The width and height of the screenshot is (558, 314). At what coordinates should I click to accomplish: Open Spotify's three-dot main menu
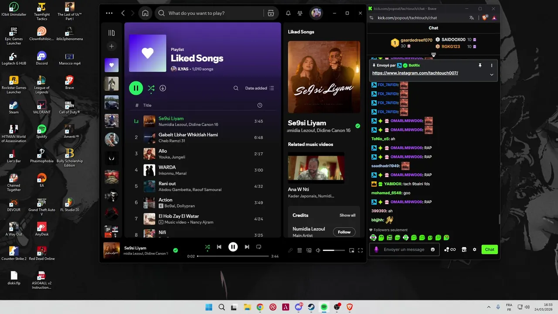[109, 13]
